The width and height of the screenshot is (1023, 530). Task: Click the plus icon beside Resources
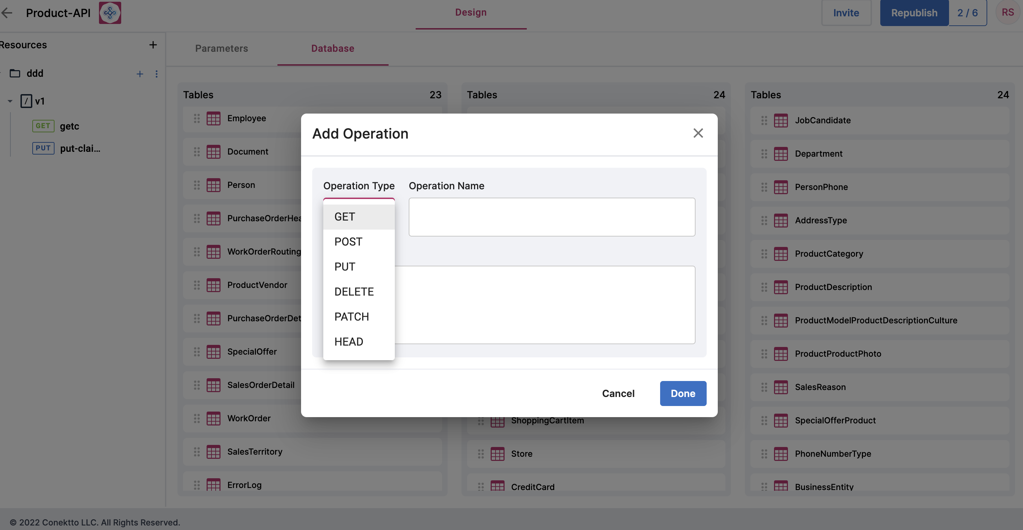tap(153, 45)
